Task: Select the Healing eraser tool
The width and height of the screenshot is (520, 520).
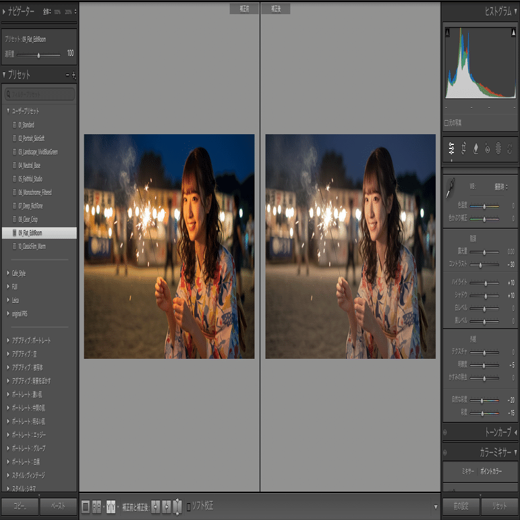Action: coord(475,148)
